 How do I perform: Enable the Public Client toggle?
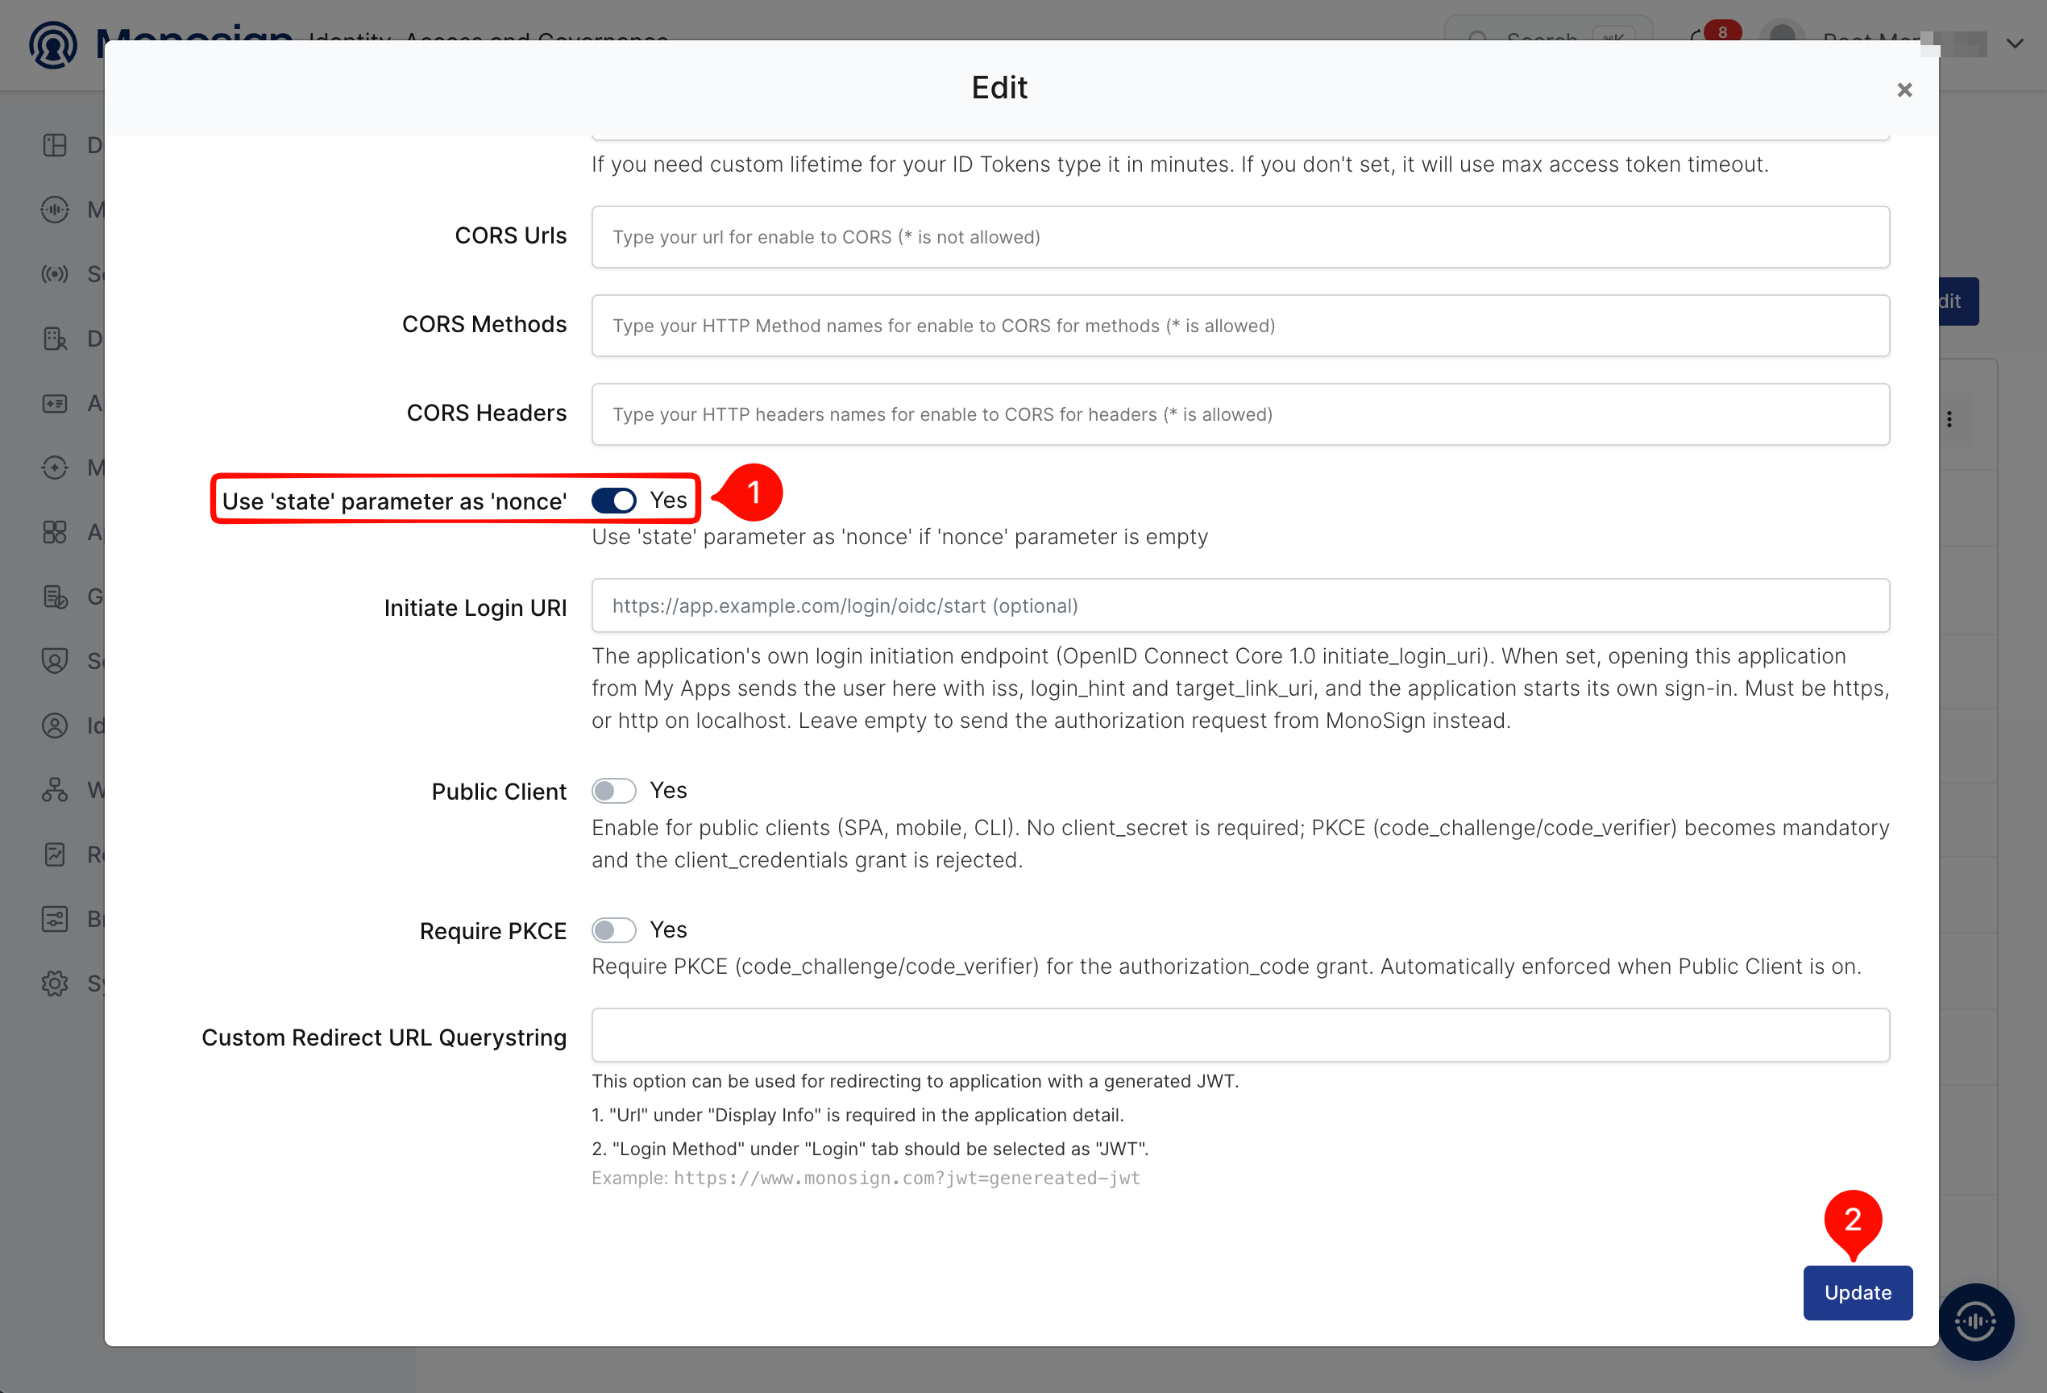[613, 790]
